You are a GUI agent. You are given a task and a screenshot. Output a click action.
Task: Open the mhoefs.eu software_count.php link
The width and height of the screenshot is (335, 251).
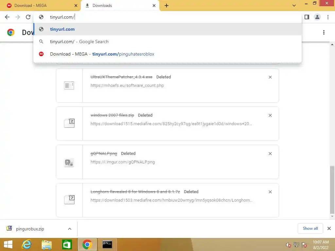tap(127, 85)
